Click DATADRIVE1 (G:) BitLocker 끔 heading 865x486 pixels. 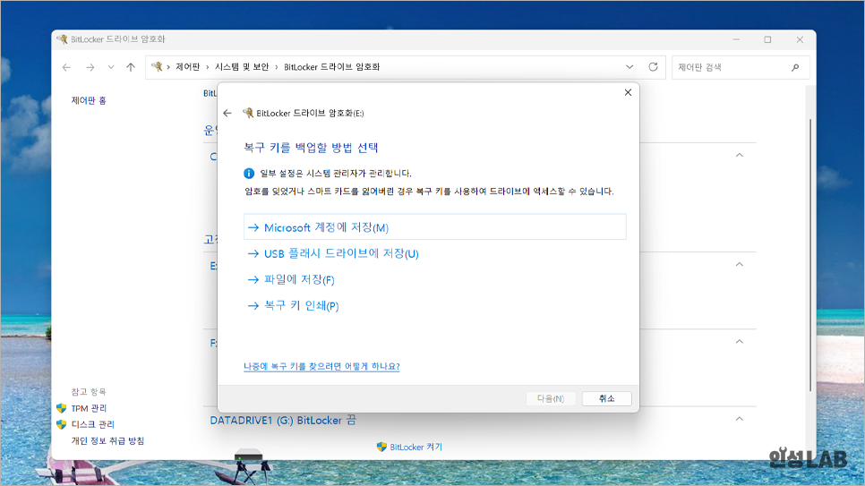(283, 421)
